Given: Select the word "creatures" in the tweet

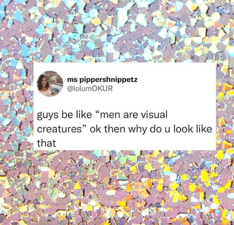Looking at the screenshot, I should [x=60, y=129].
